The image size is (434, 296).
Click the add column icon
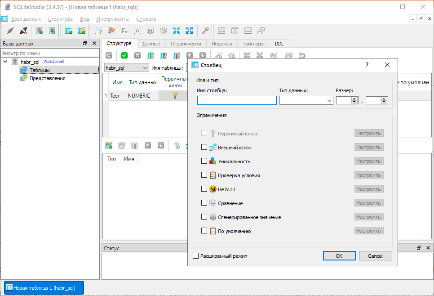point(151,55)
